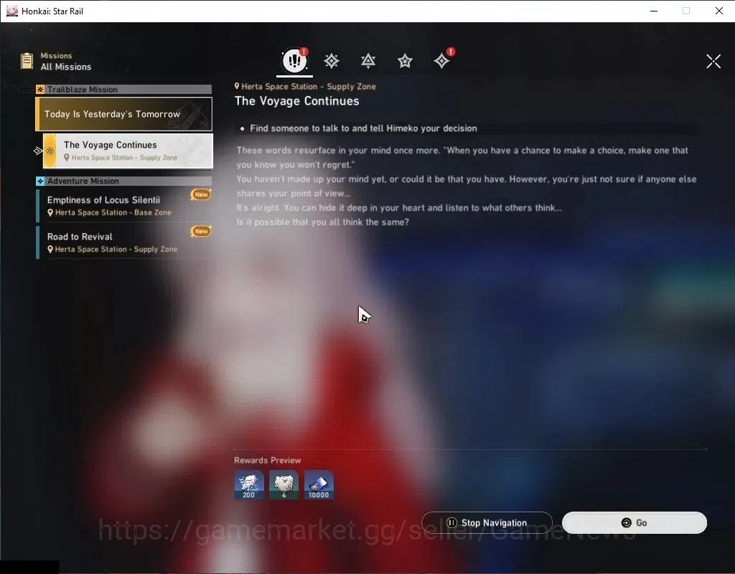Screen dimensions: 735x574
Task: Click the Adventure Mission category header
Action: tap(123, 181)
